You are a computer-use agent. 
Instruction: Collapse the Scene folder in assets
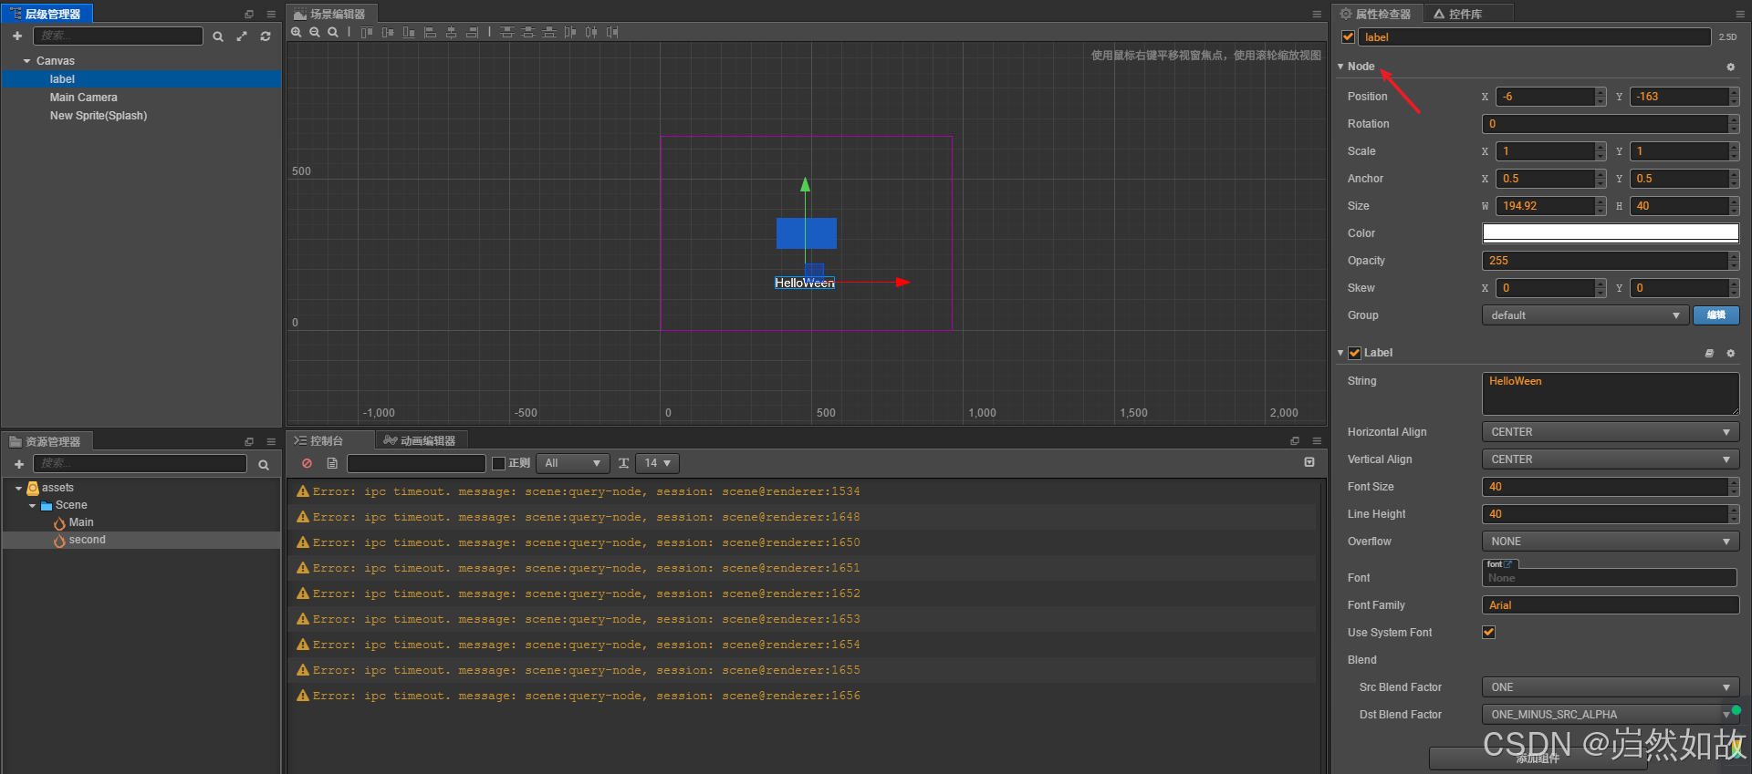click(32, 505)
